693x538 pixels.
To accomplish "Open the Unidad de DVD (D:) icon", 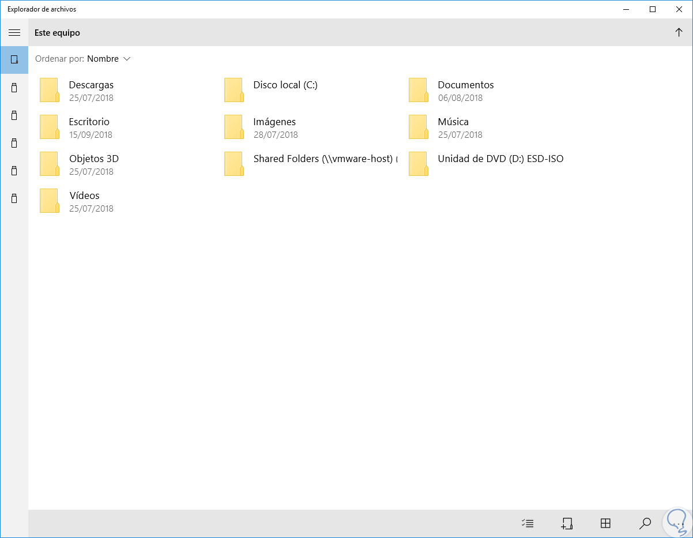I will tap(419, 164).
